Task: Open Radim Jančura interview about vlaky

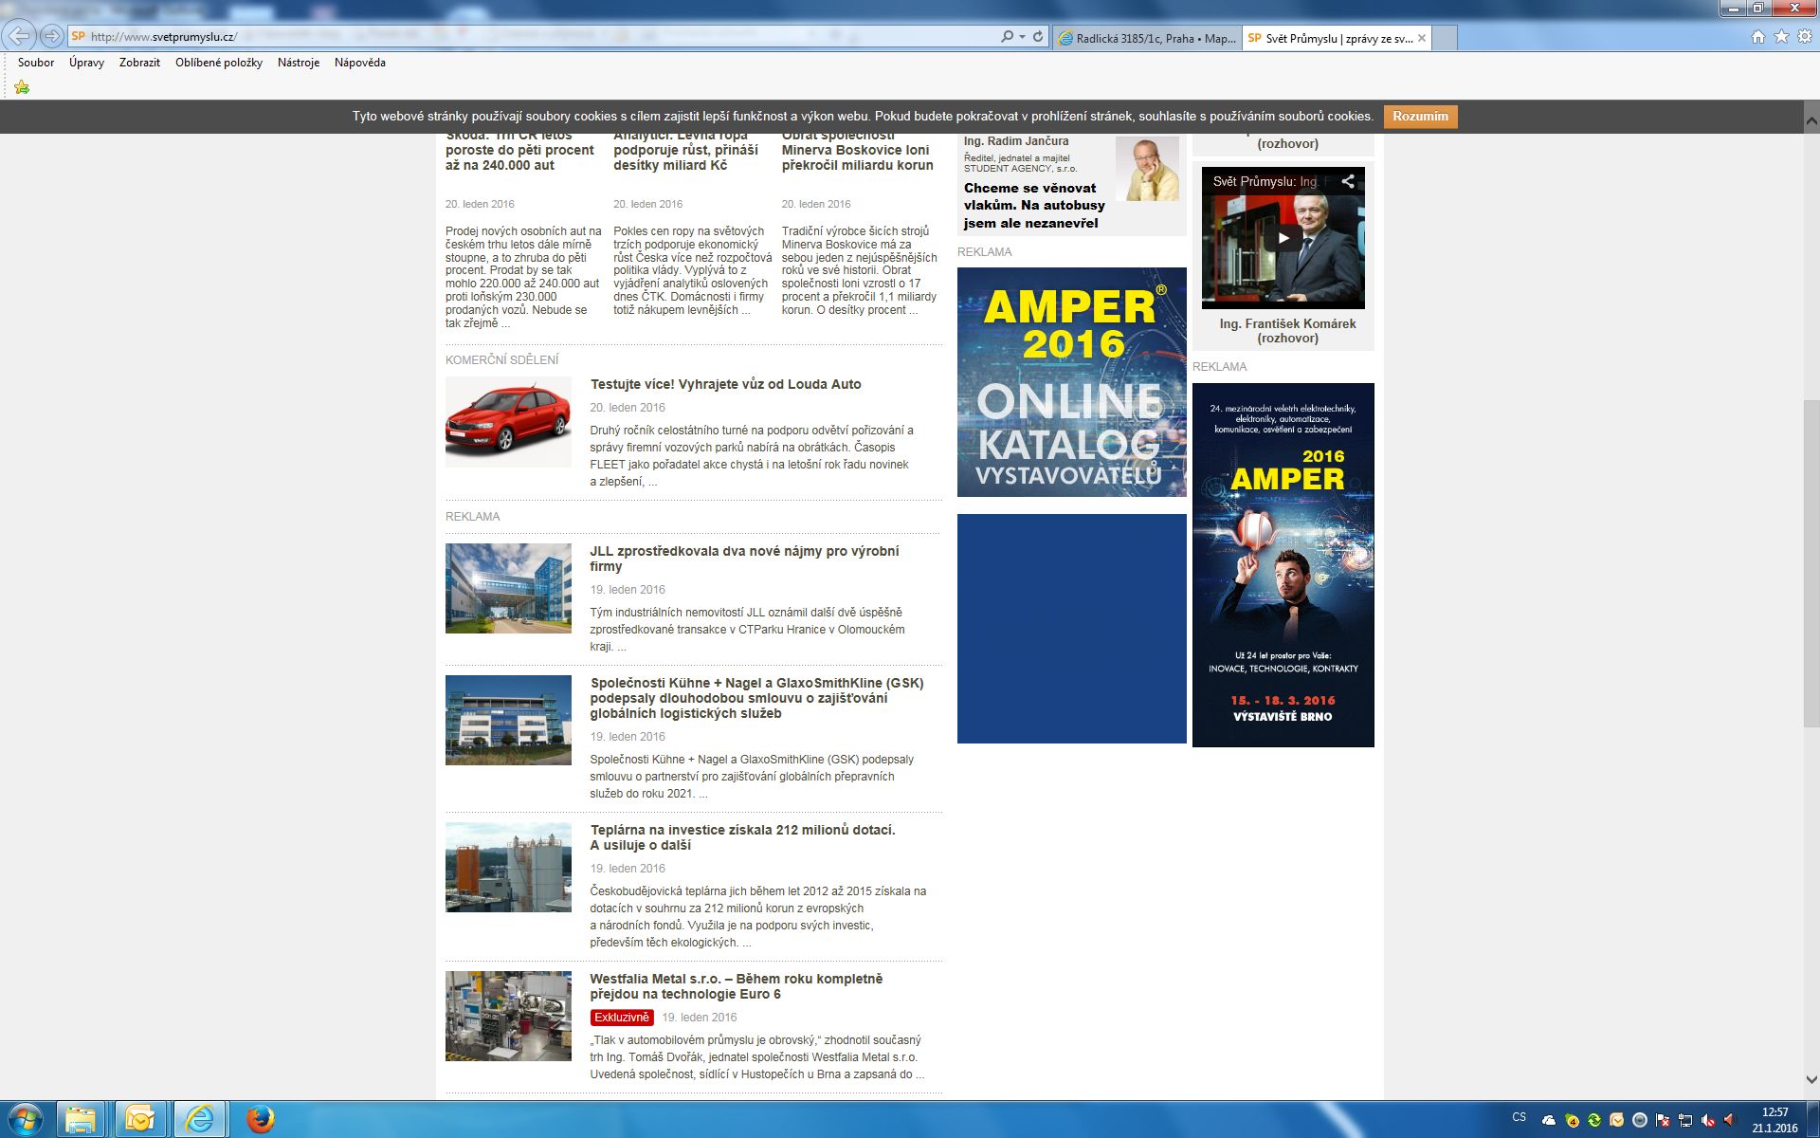Action: pos(1034,206)
